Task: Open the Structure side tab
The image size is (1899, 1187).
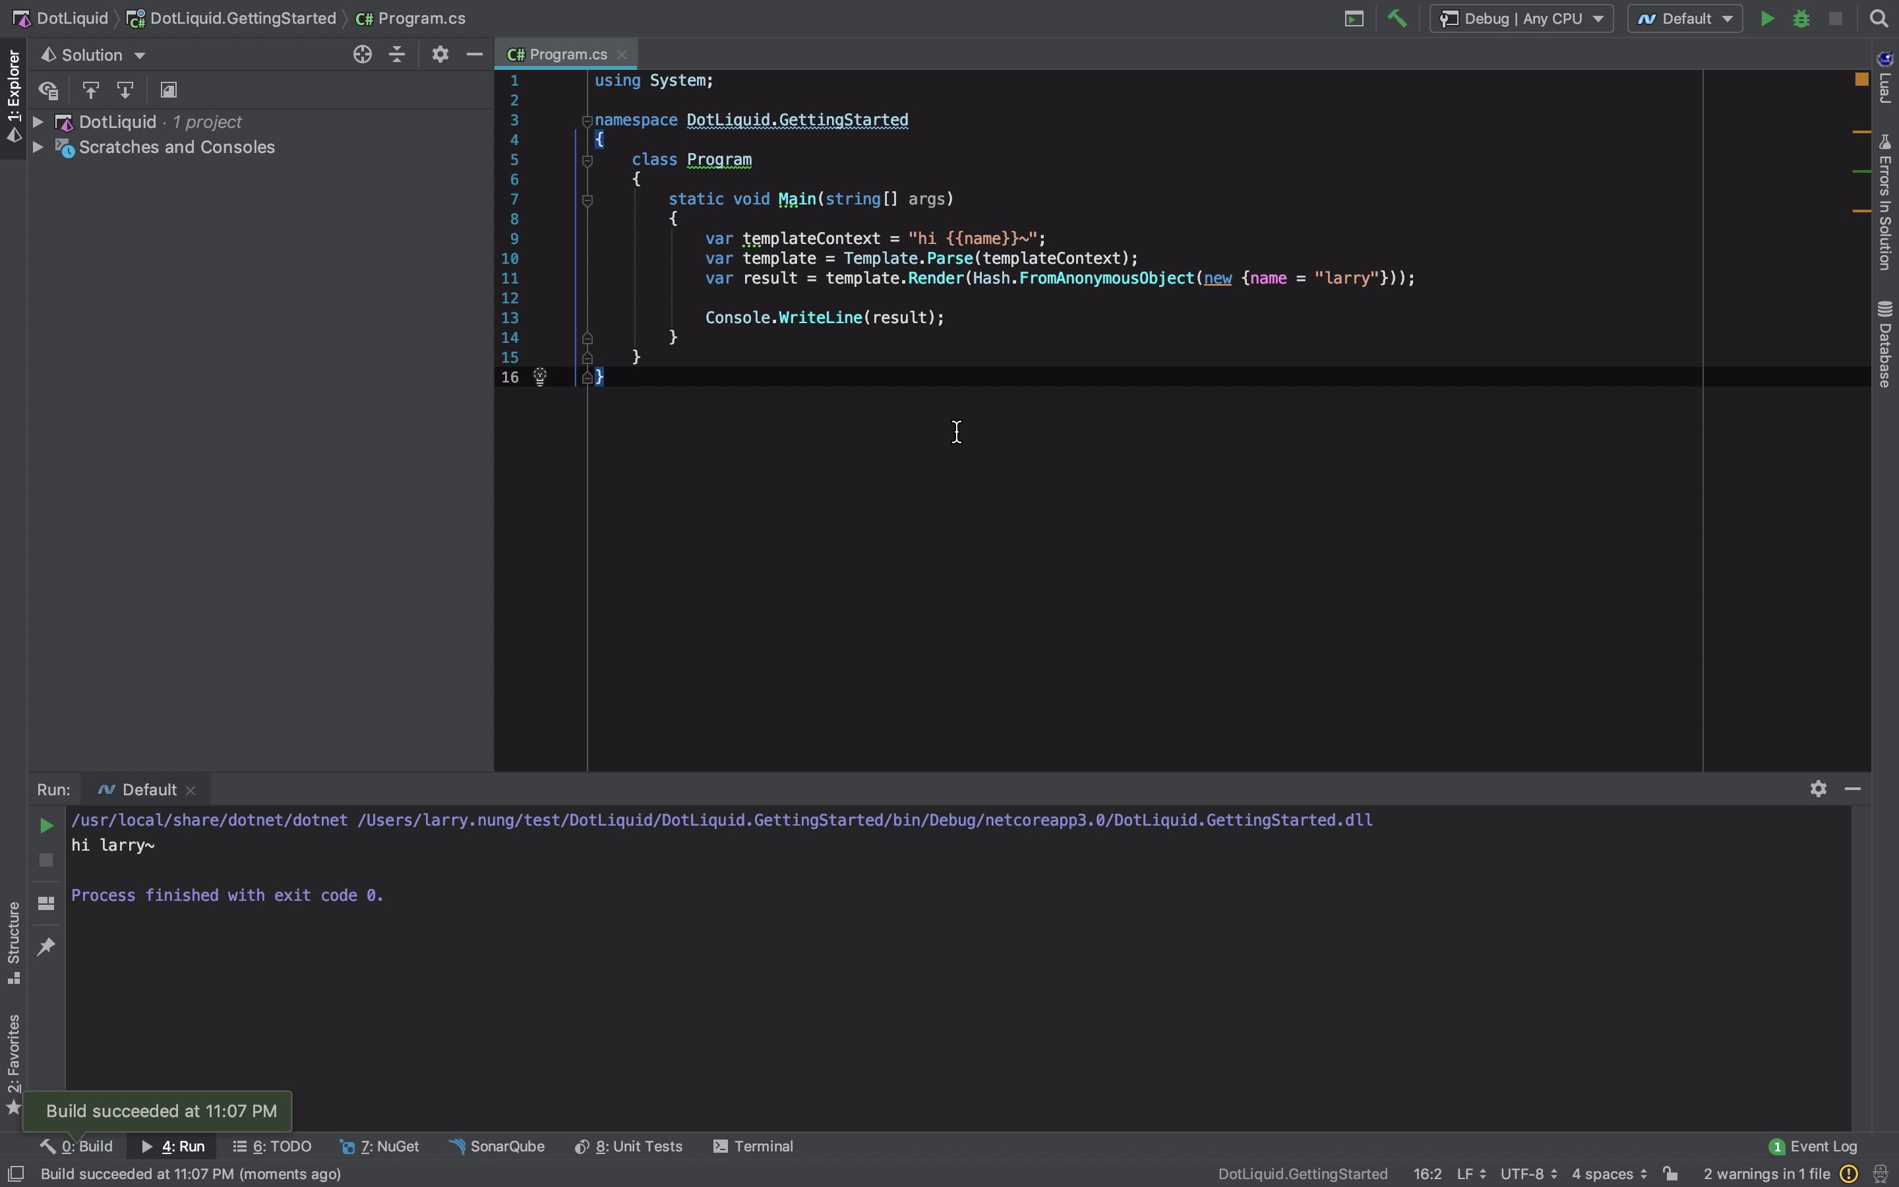Action: coord(13,942)
